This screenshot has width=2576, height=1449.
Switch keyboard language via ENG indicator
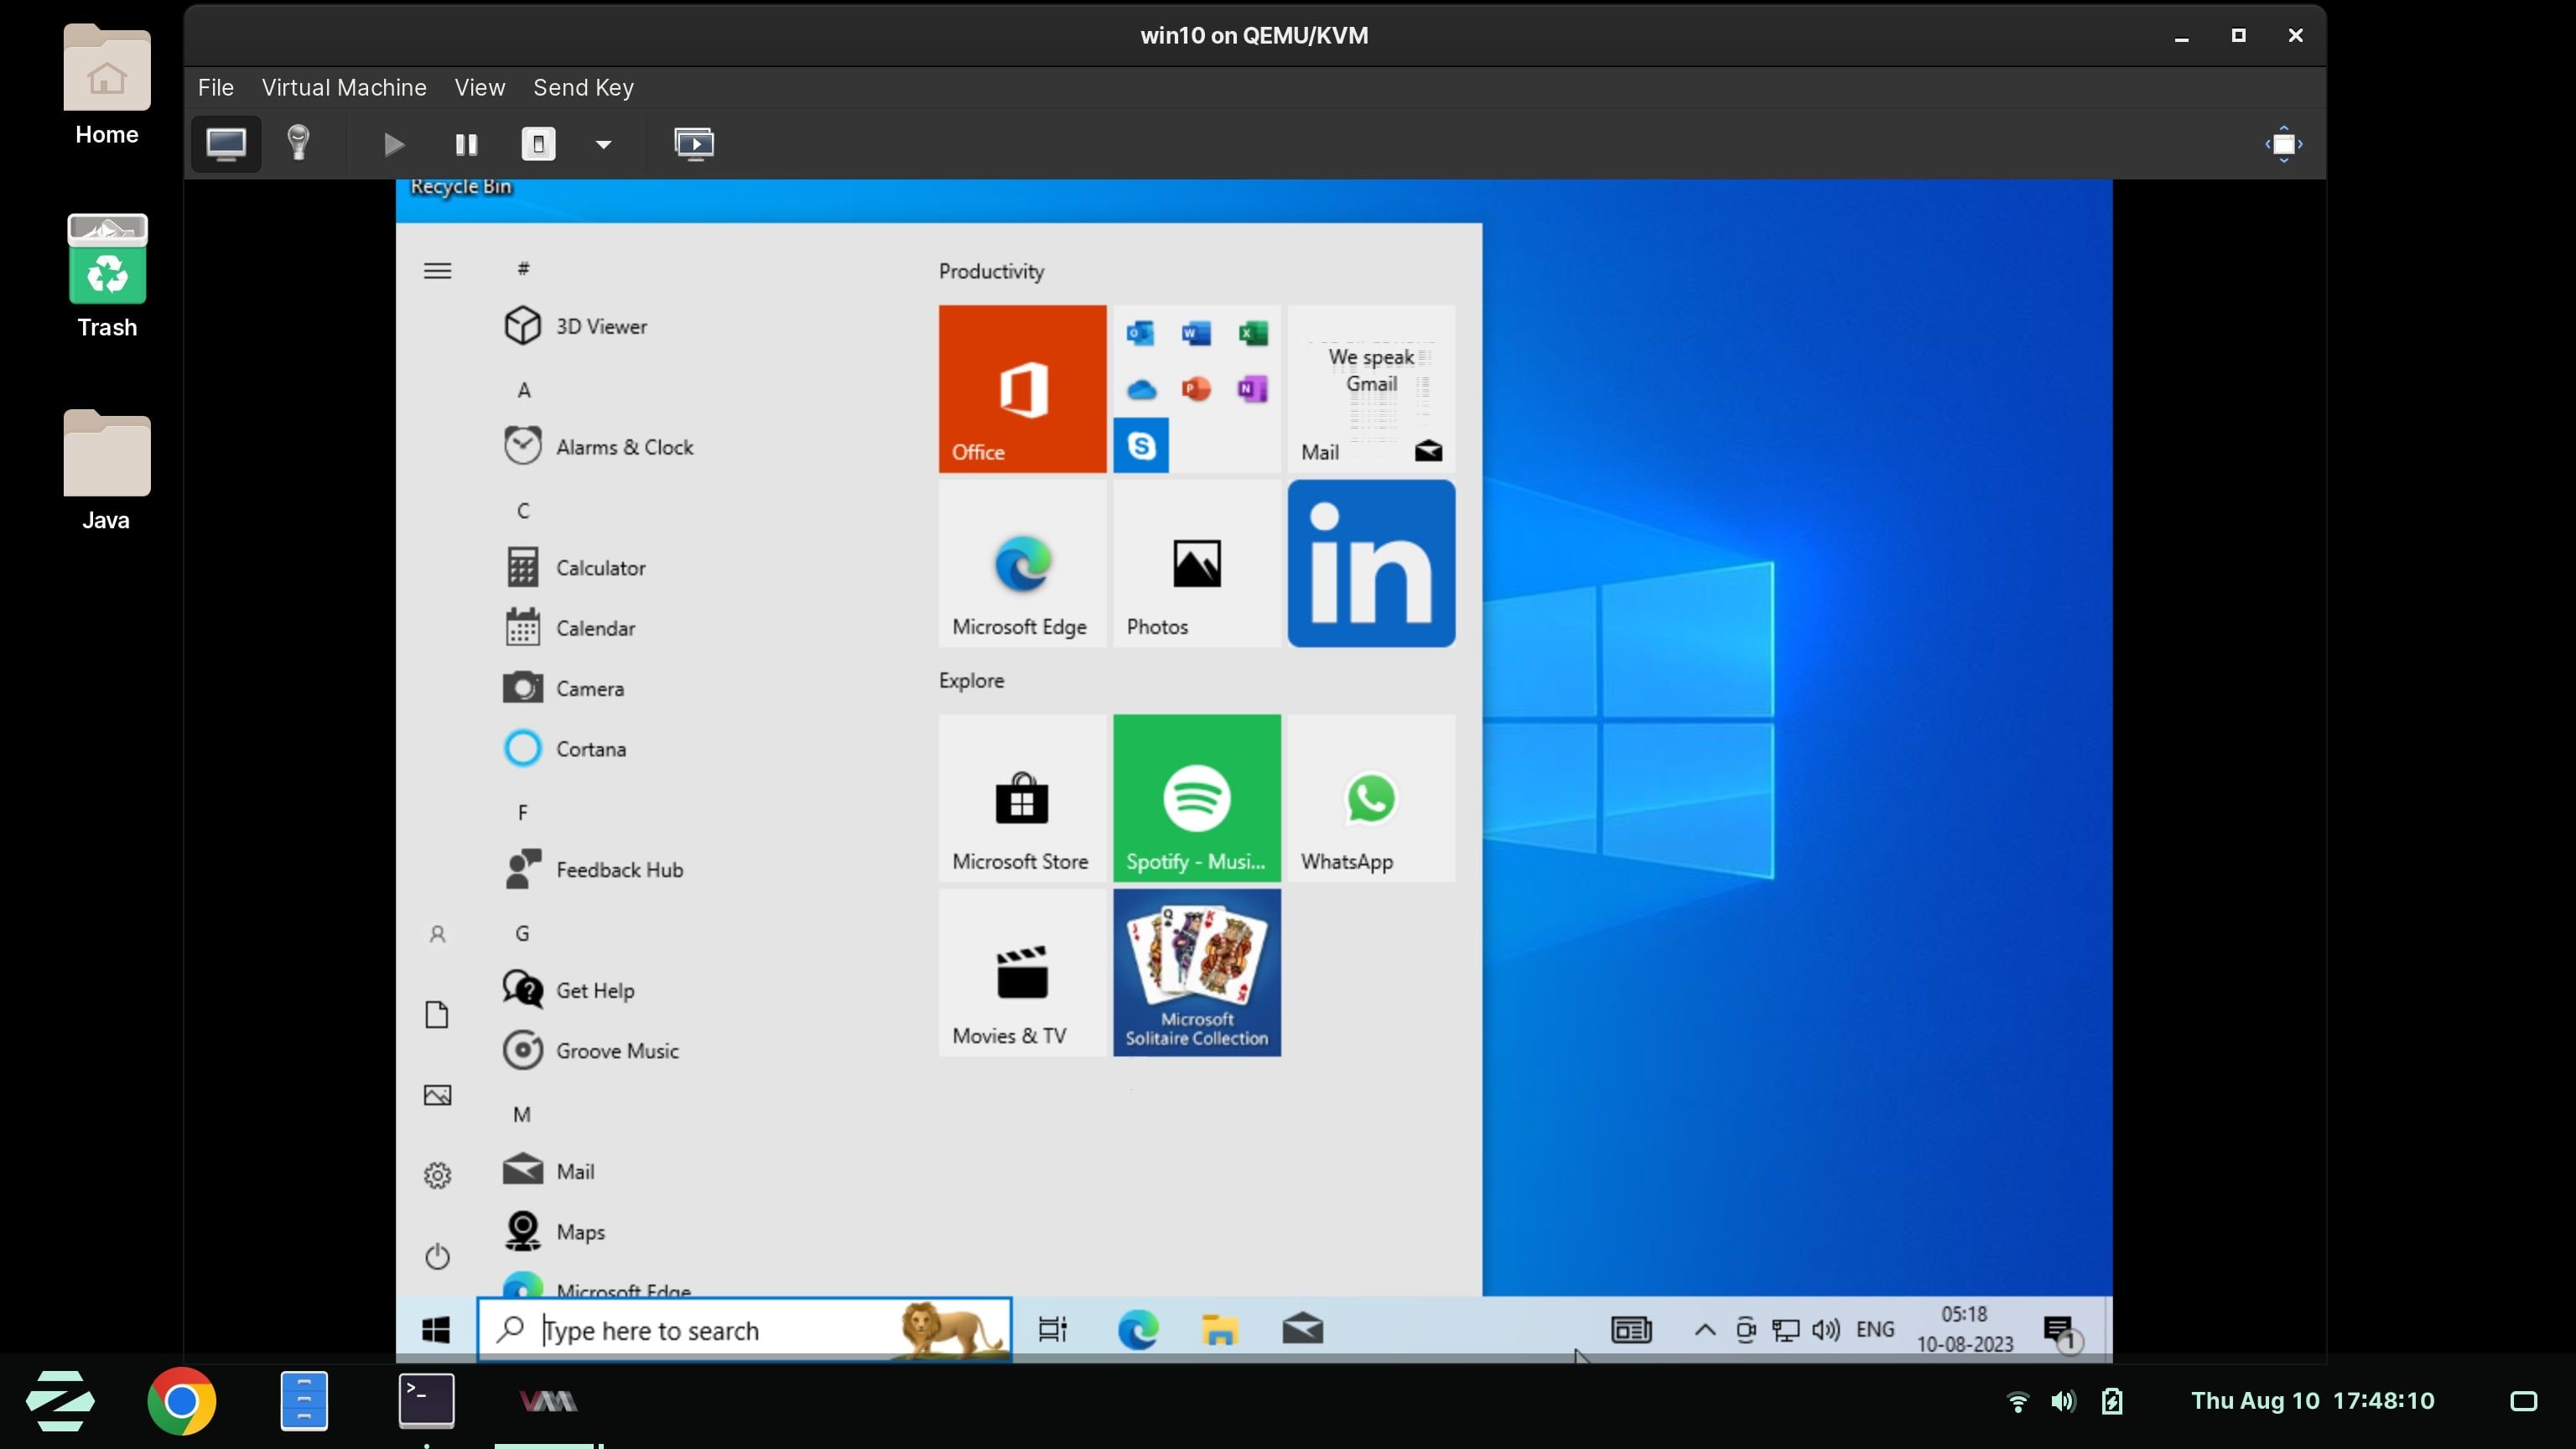[1875, 1330]
